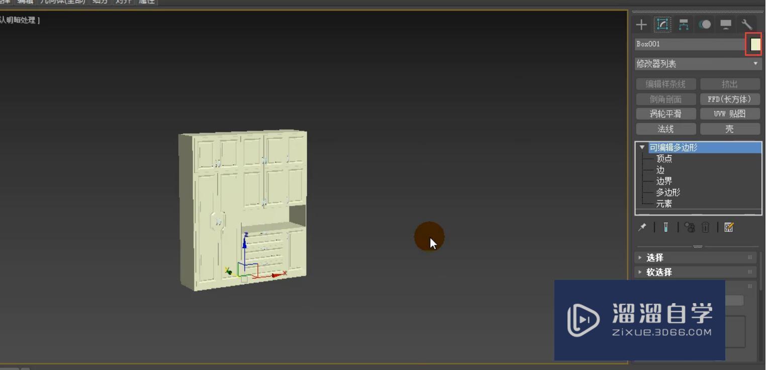Open the 明暗处理 viewport shading label menu
The image size is (768, 370).
click(x=21, y=20)
